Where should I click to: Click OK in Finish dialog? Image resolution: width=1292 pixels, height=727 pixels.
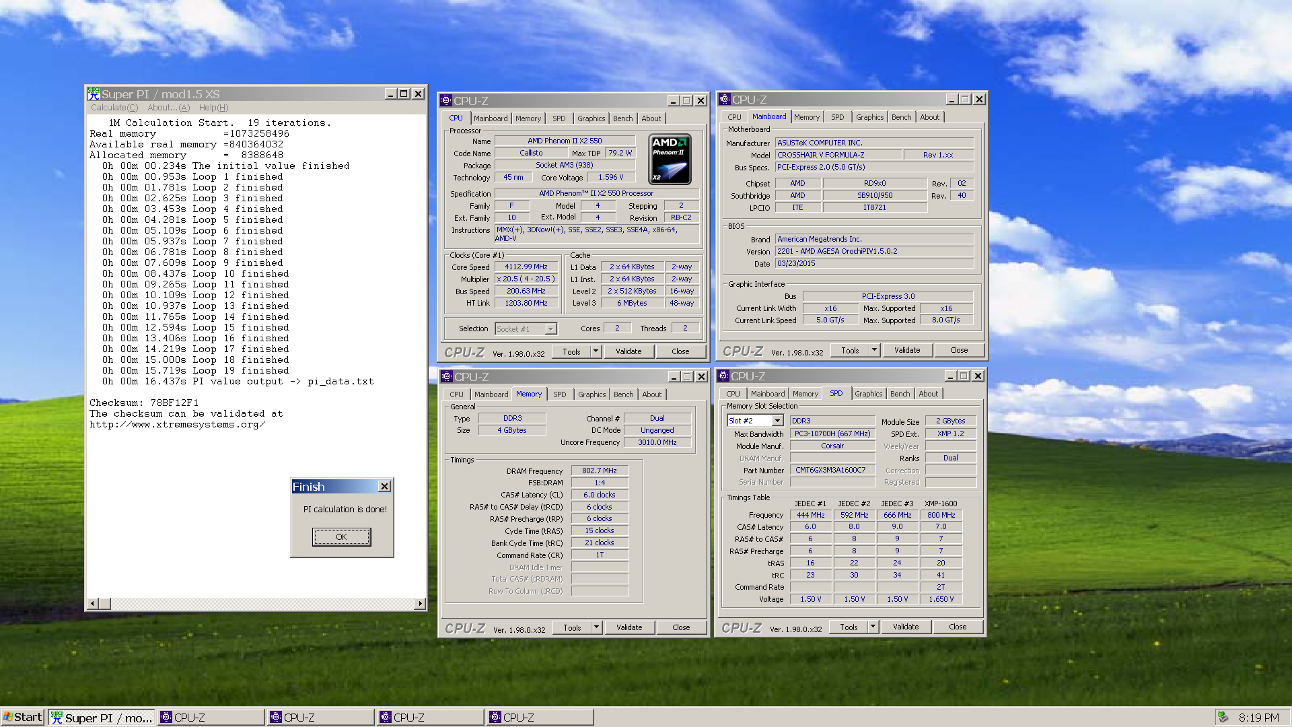pos(341,536)
